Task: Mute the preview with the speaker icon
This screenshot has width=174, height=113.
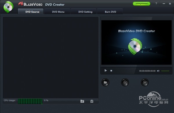Action: 158,71
